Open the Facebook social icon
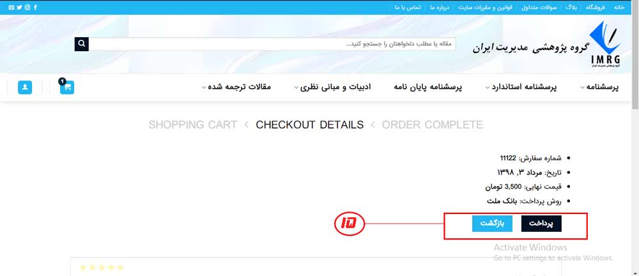The image size is (639, 276). click(35, 7)
